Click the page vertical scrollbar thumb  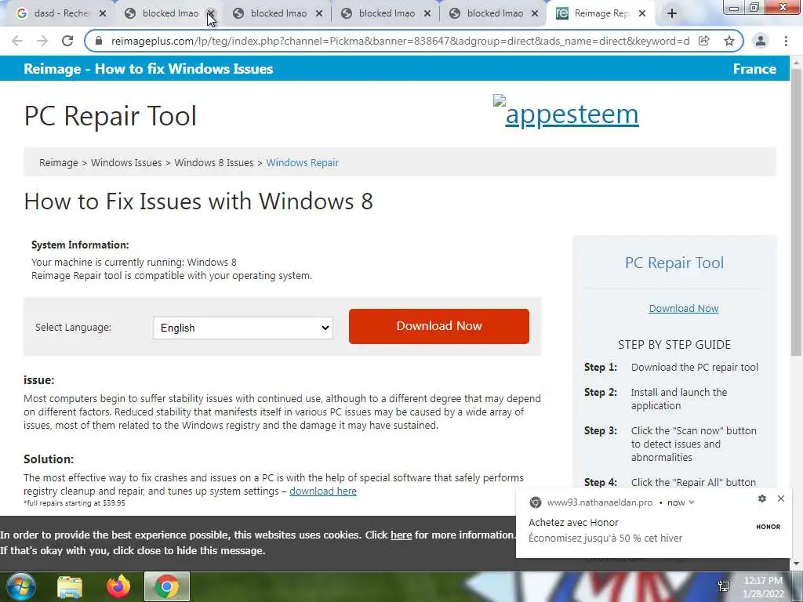click(796, 211)
